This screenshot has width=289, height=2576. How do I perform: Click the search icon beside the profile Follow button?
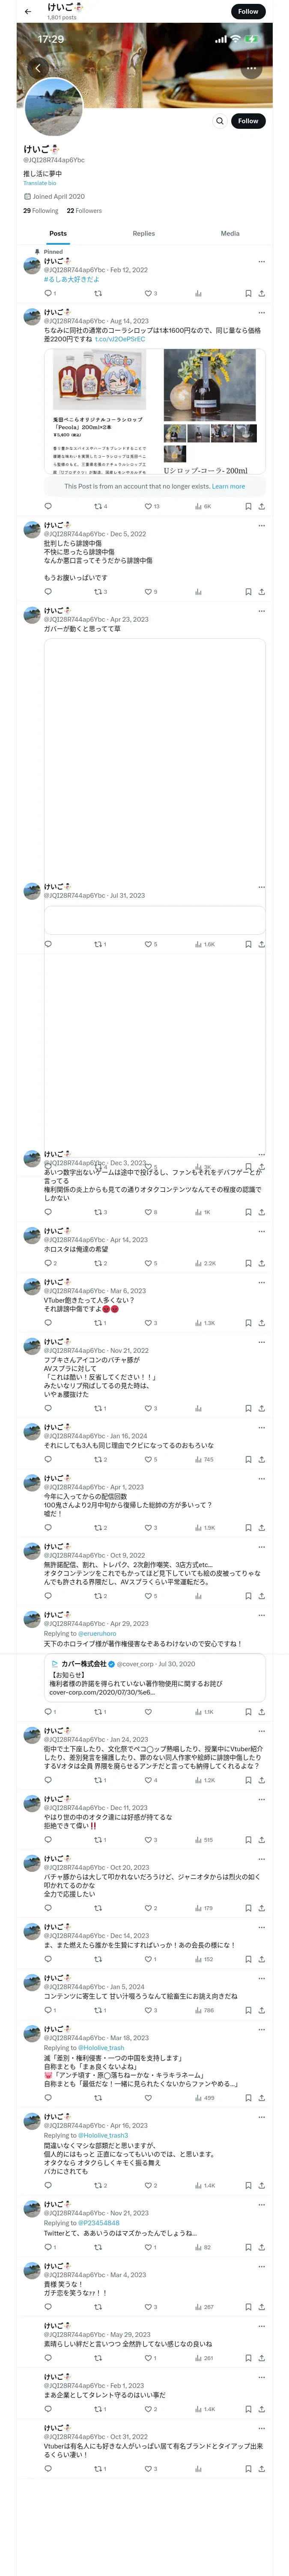pos(220,121)
